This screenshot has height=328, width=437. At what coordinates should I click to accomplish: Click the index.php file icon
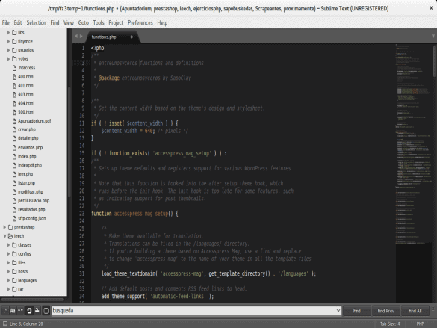tap(14, 157)
